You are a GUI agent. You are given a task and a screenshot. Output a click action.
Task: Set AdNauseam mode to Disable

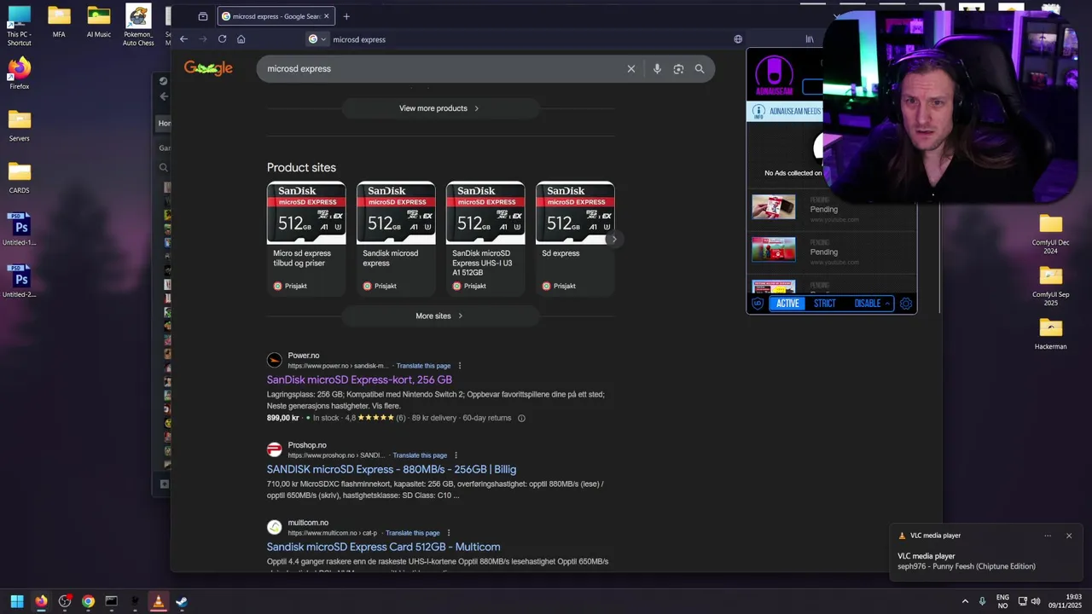(867, 304)
